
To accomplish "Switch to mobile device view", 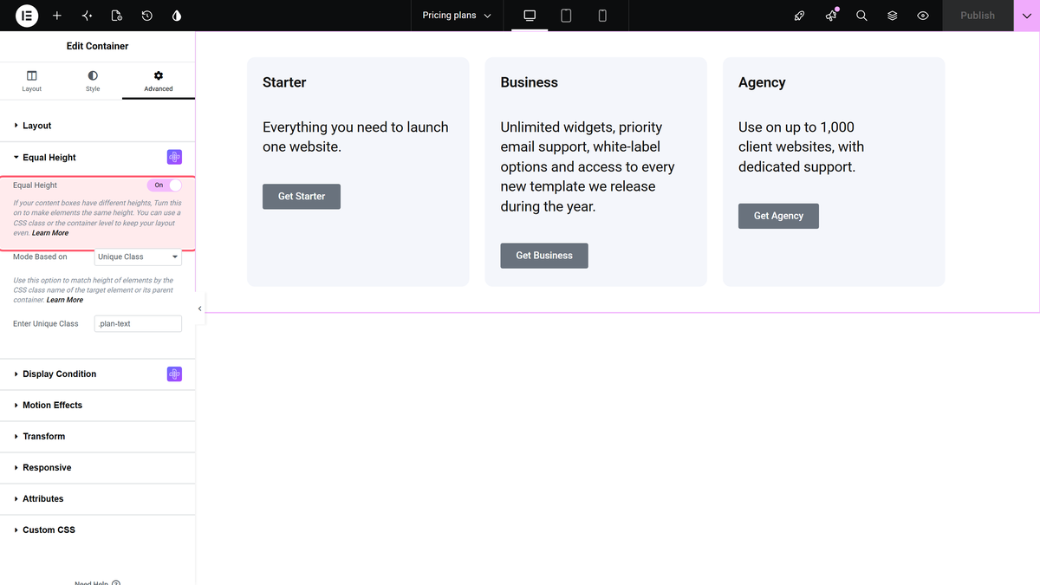I will [x=602, y=16].
